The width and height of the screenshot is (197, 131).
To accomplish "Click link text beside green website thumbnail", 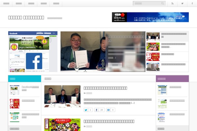I will [31, 116].
